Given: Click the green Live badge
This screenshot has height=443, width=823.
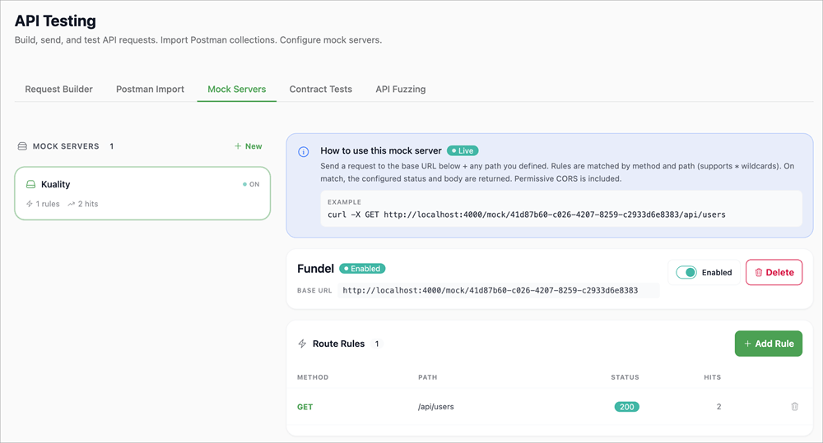Looking at the screenshot, I should [x=463, y=151].
